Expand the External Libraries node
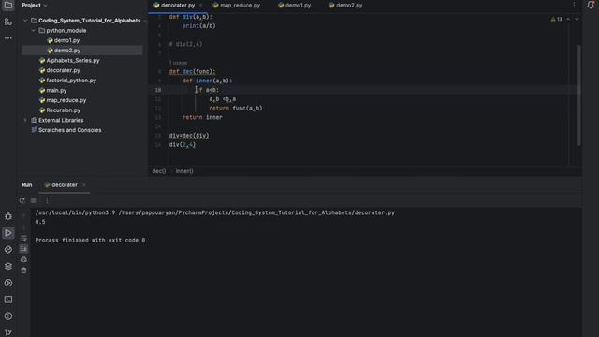This screenshot has width=599, height=337. 25,120
